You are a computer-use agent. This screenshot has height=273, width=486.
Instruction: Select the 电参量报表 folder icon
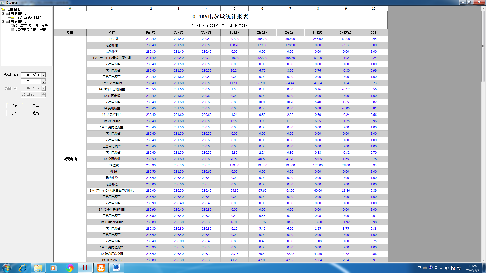(x=8, y=22)
